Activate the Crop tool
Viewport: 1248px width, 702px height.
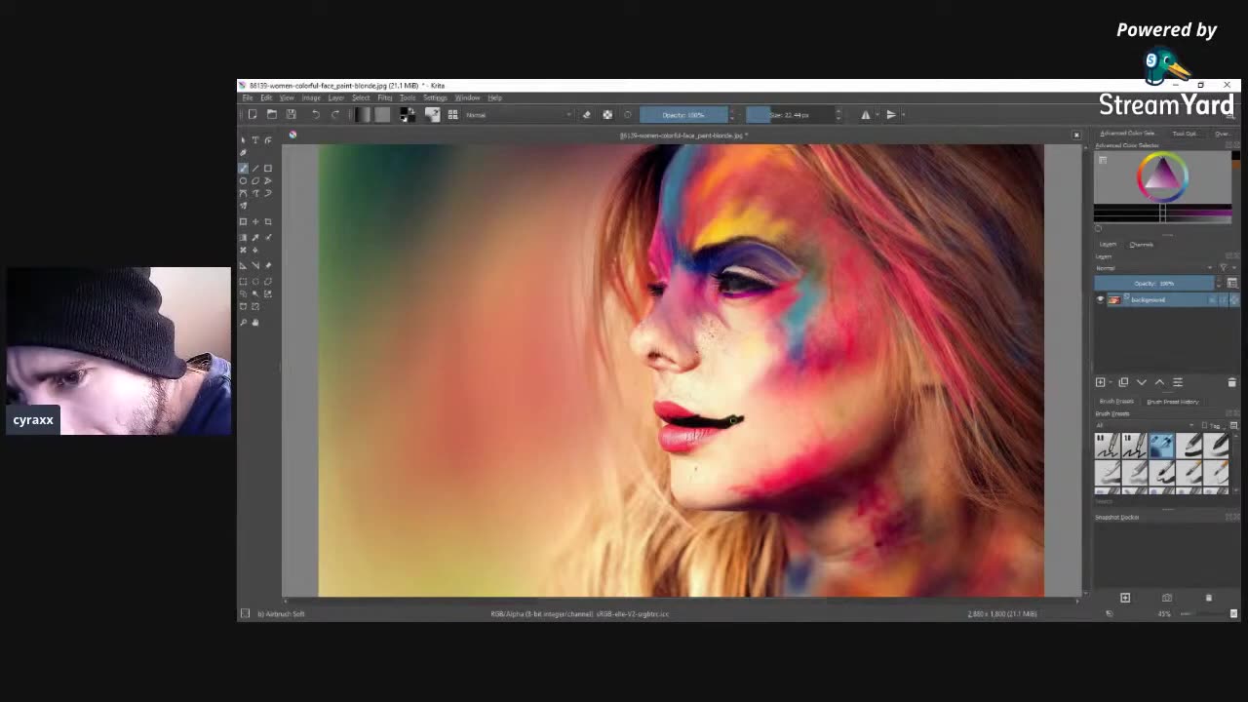[x=268, y=221]
